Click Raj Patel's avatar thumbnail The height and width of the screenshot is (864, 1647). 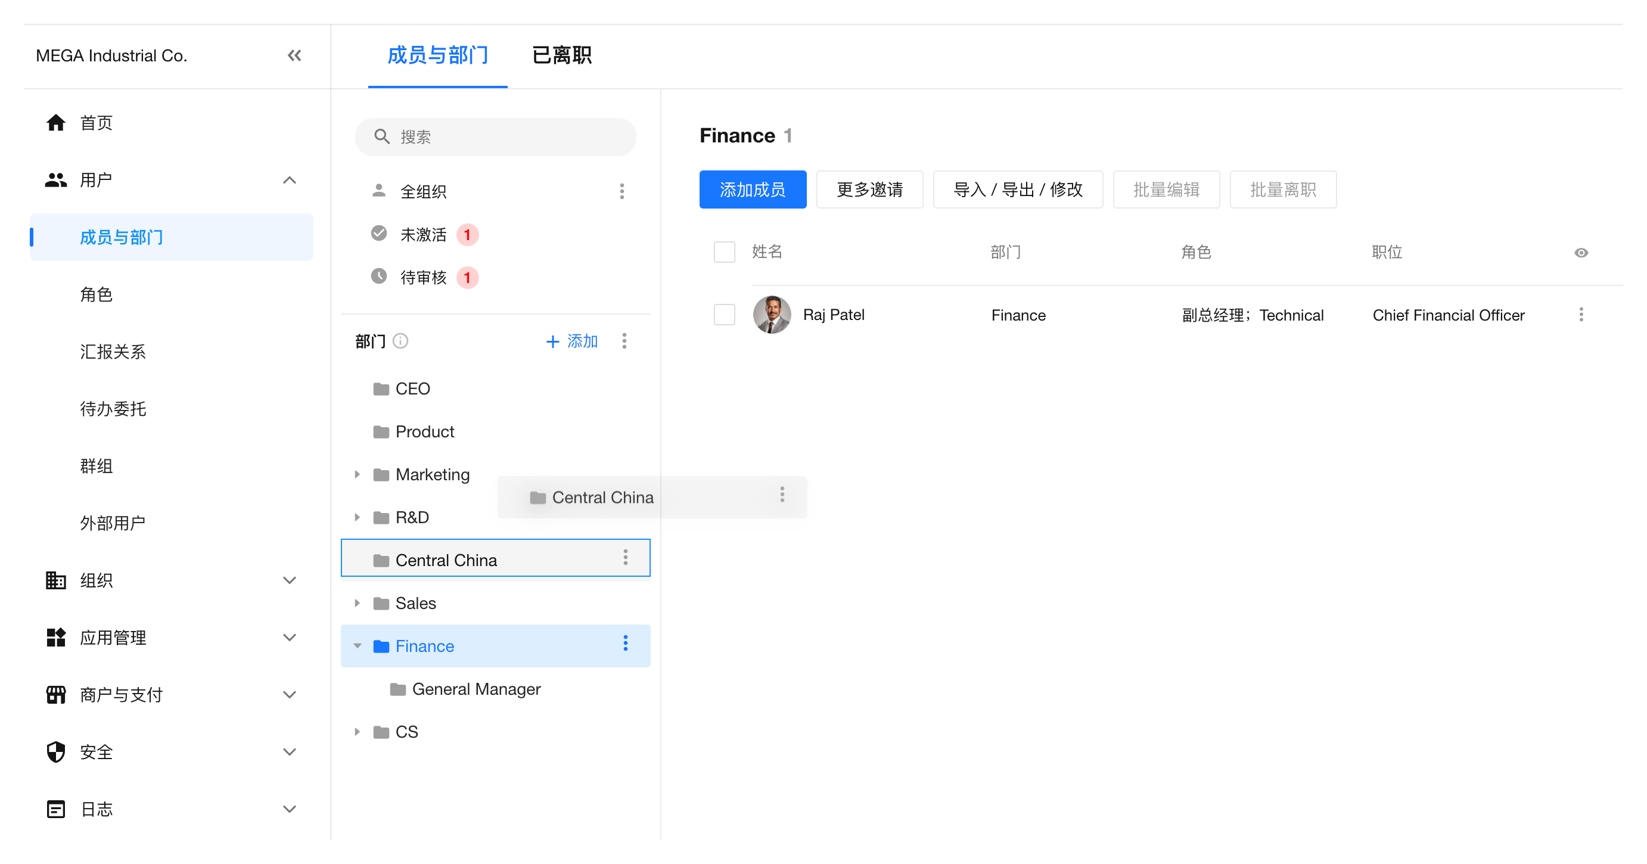tap(771, 315)
